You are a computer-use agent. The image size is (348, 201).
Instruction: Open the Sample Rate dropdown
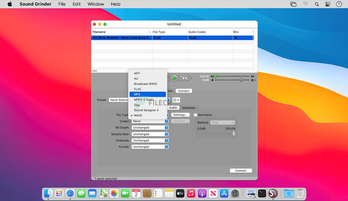click(x=150, y=134)
